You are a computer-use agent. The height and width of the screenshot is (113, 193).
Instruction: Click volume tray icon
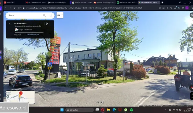(177, 110)
